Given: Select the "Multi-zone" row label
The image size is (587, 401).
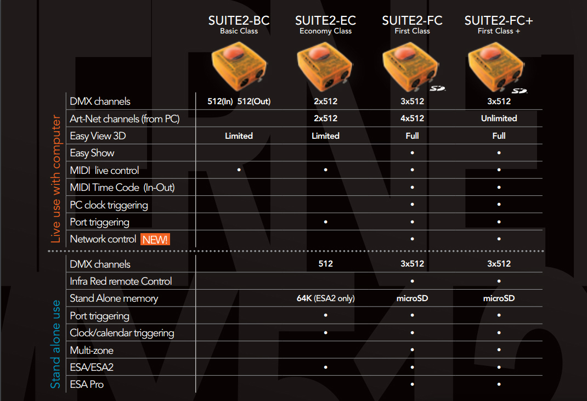Looking at the screenshot, I should [x=92, y=351].
